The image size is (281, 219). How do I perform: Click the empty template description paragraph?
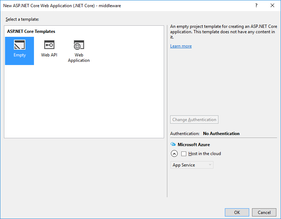pyautogui.click(x=222, y=32)
